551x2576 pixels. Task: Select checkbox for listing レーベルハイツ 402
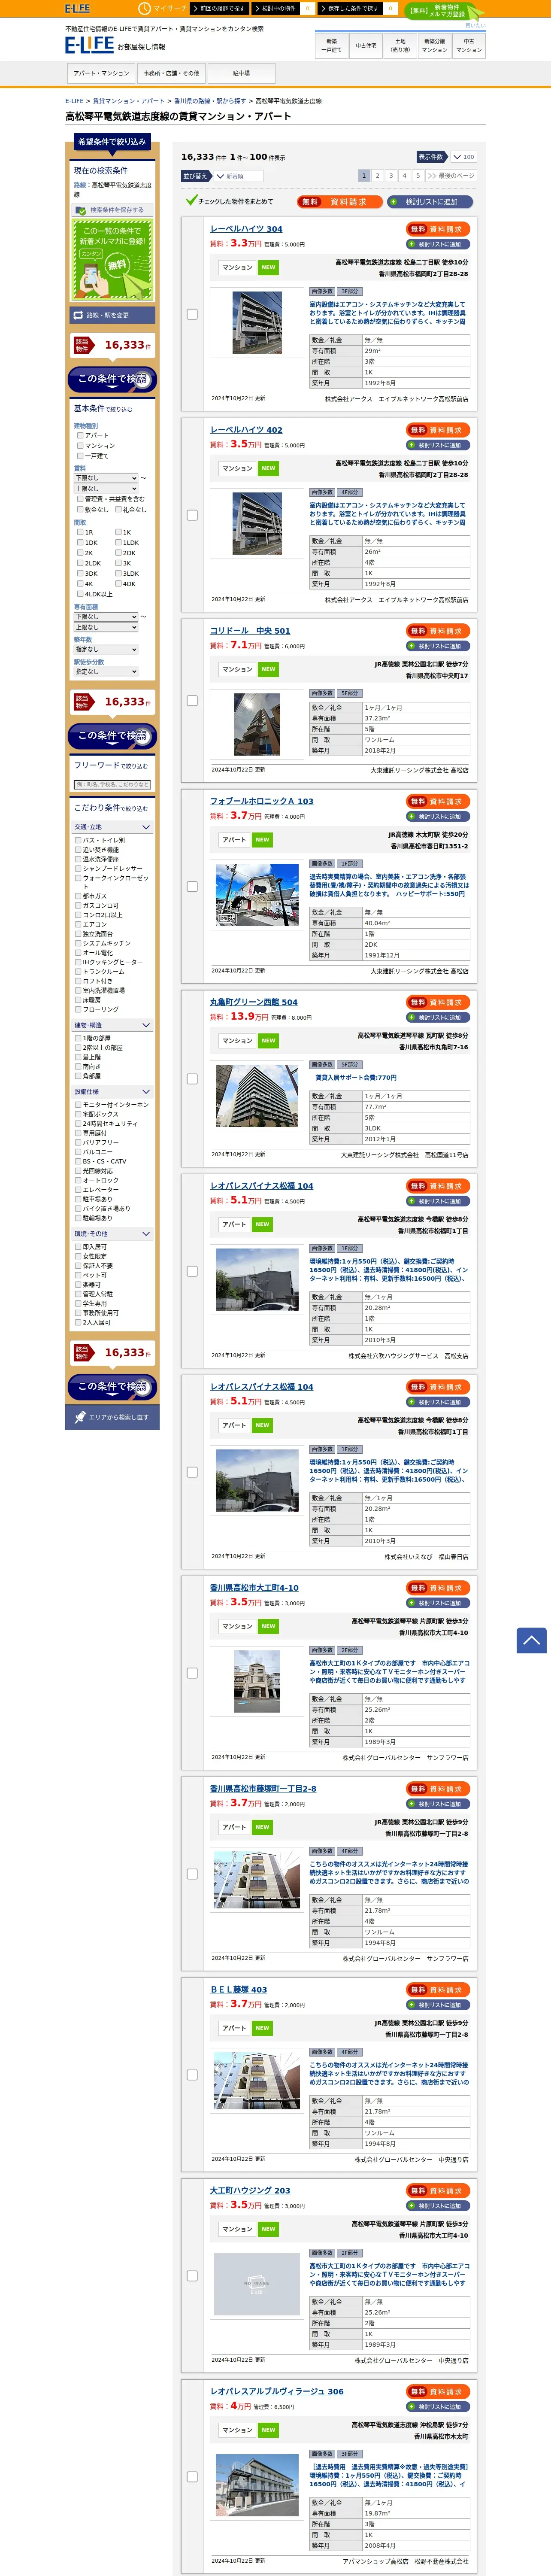click(192, 515)
